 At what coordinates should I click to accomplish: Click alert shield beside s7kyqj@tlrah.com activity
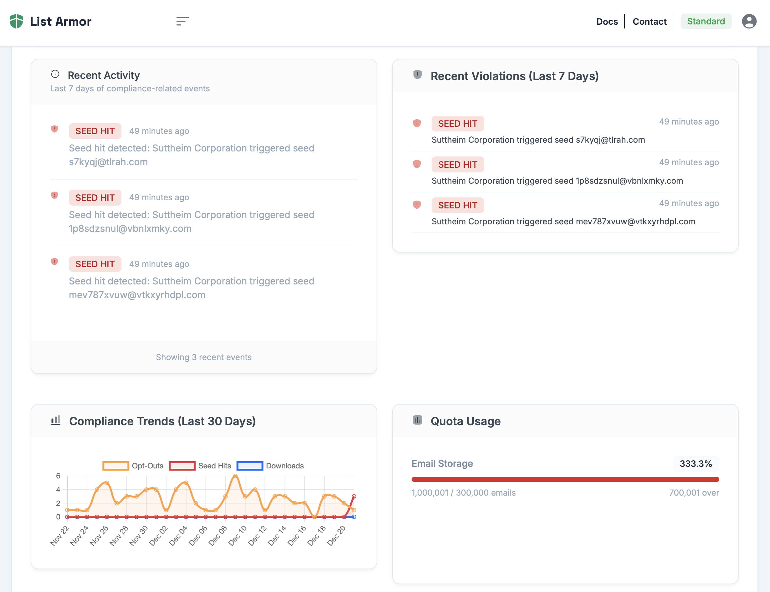click(54, 129)
